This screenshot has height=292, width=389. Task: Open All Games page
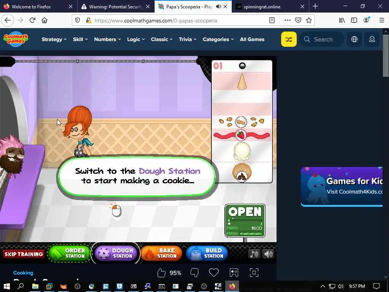(252, 39)
